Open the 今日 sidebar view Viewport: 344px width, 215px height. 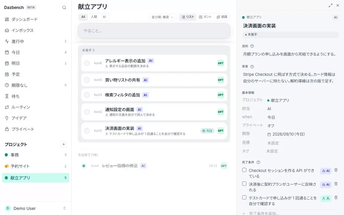coord(36,52)
